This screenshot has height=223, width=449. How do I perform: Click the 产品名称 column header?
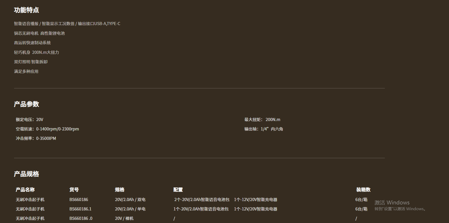coord(25,190)
